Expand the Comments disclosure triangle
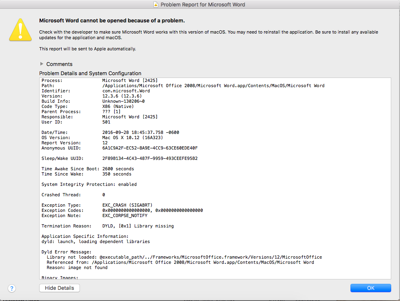The width and height of the screenshot is (400, 301). [x=42, y=64]
